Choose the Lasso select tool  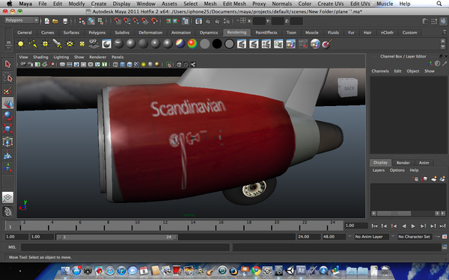tap(7, 77)
